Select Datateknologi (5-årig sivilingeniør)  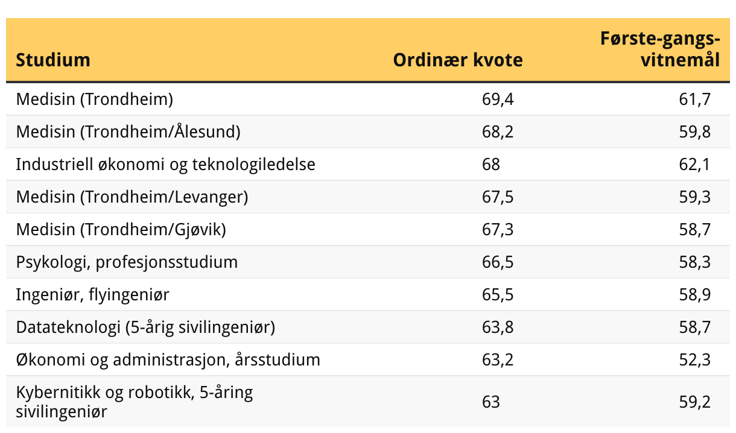[x=145, y=327]
